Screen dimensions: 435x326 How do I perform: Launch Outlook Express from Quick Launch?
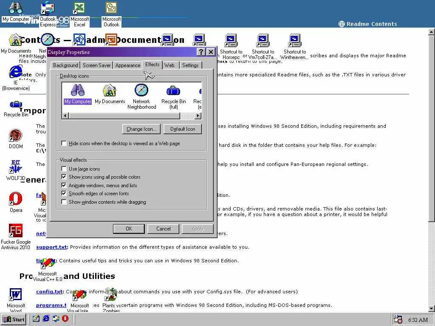[56, 319]
